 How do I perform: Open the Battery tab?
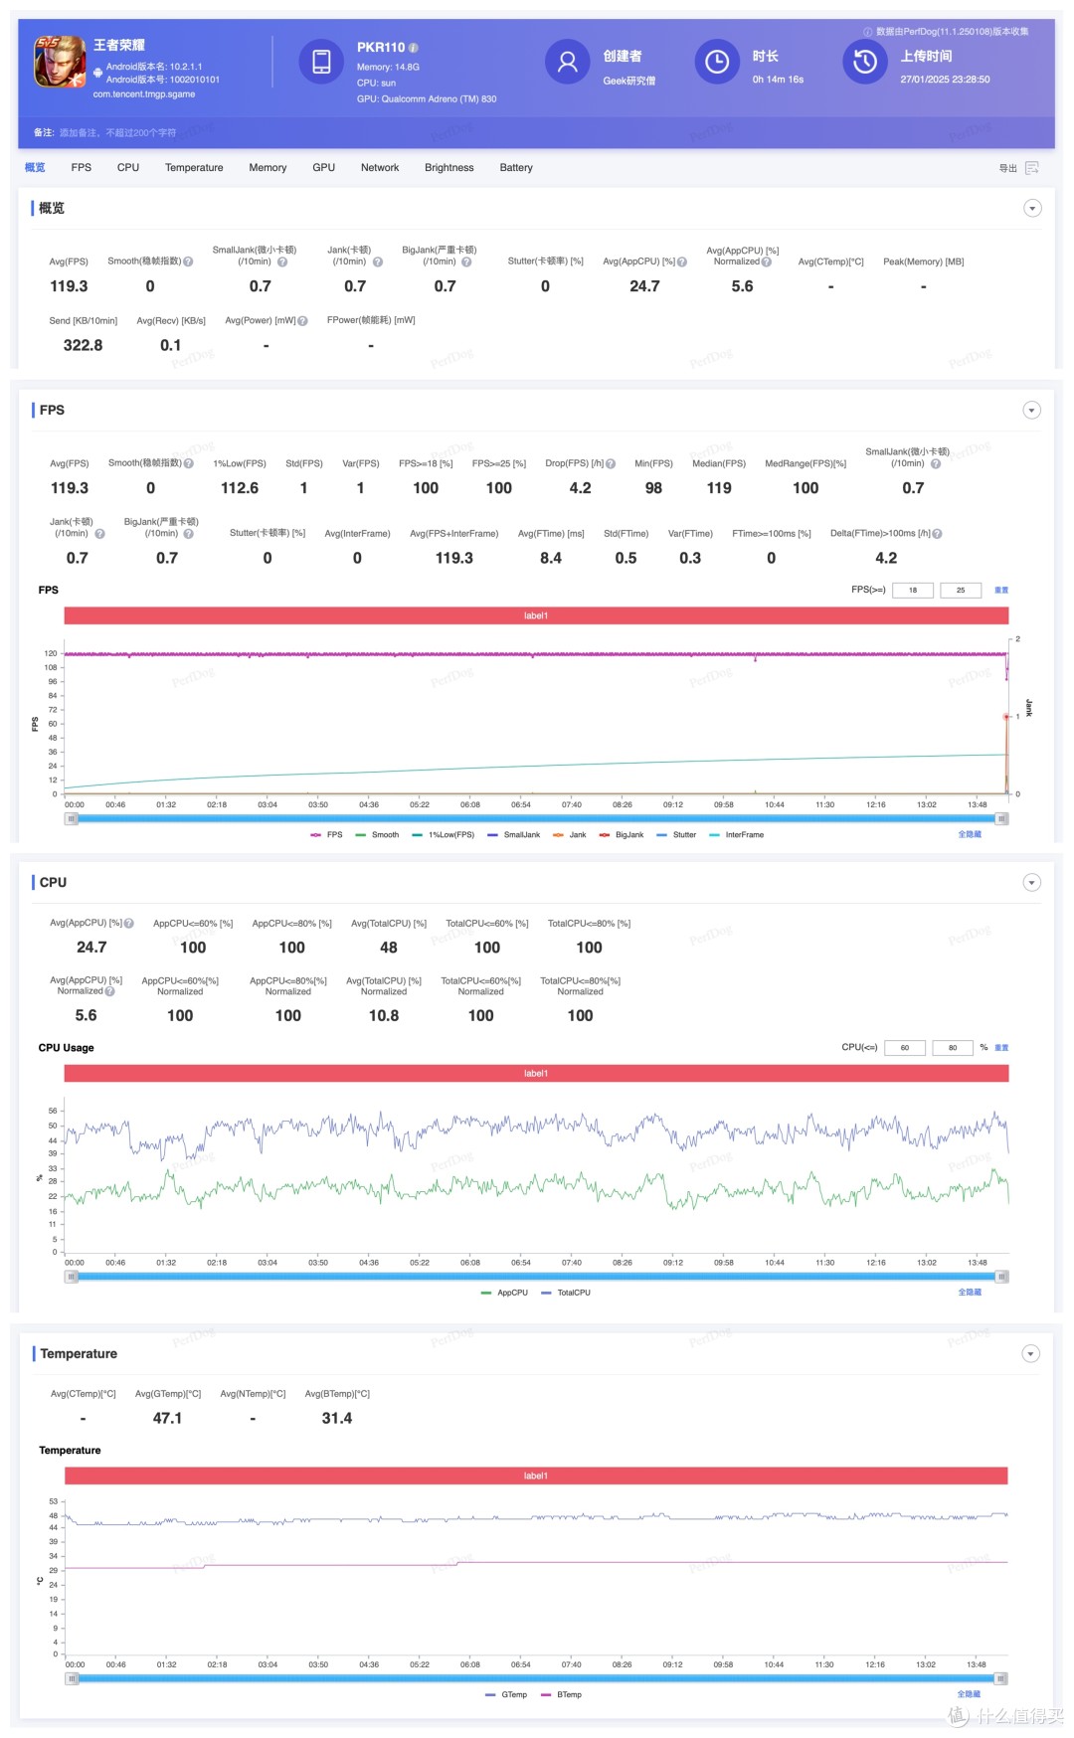(x=516, y=168)
